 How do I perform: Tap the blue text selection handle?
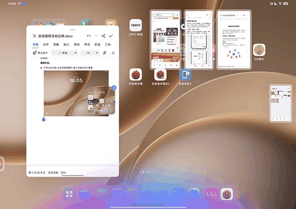pos(44,119)
